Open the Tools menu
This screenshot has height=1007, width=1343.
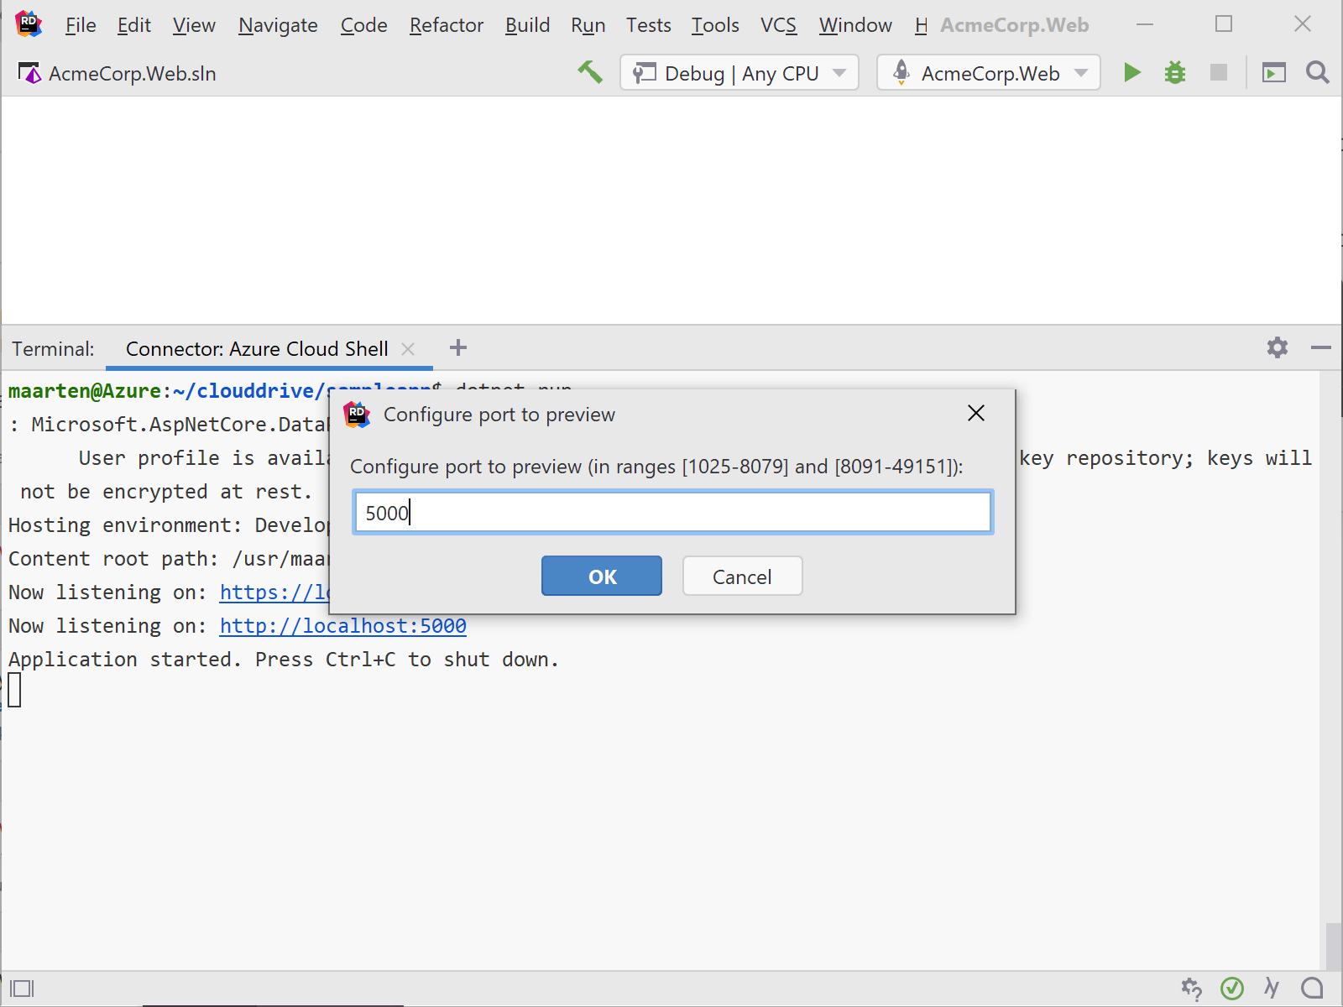click(x=715, y=25)
